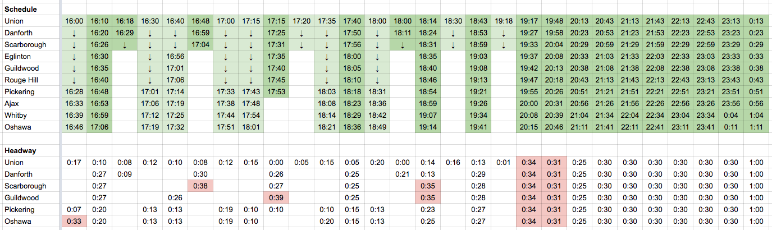
Task: Select the 16:00 Union departure cell
Action: pyautogui.click(x=75, y=21)
